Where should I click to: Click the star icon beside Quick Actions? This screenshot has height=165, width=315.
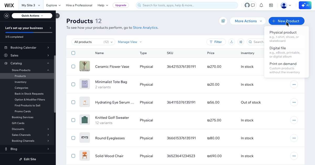click(x=7, y=16)
